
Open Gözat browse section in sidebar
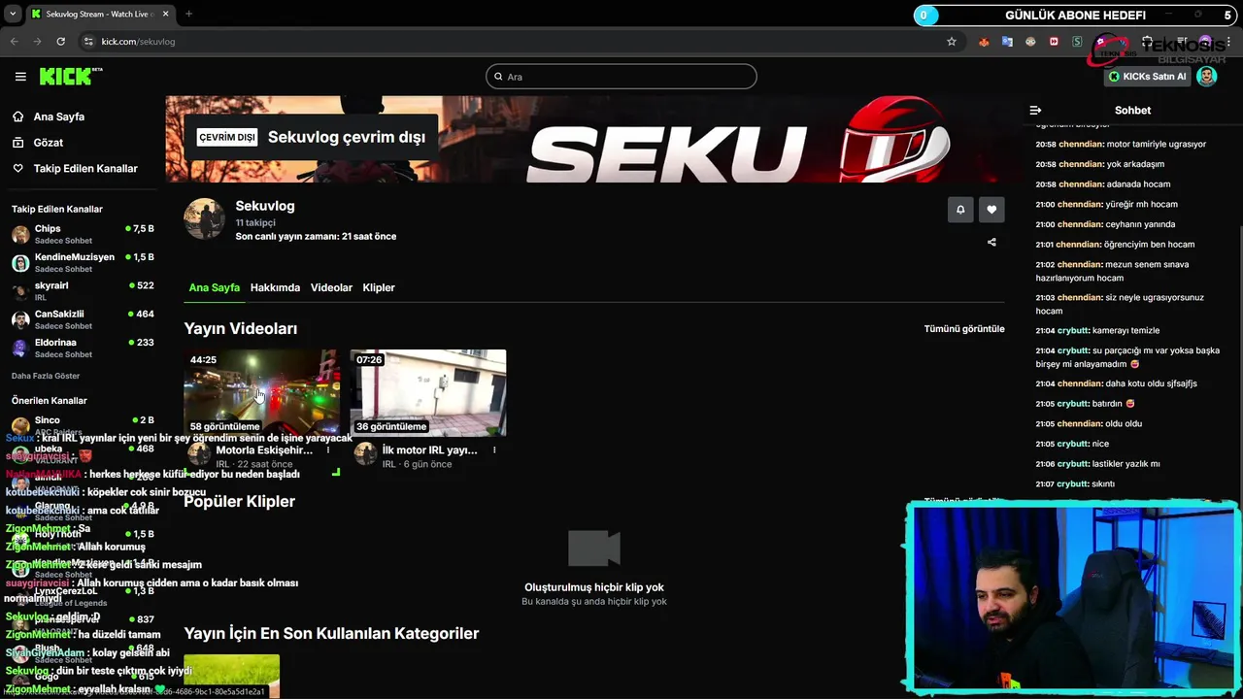point(49,143)
